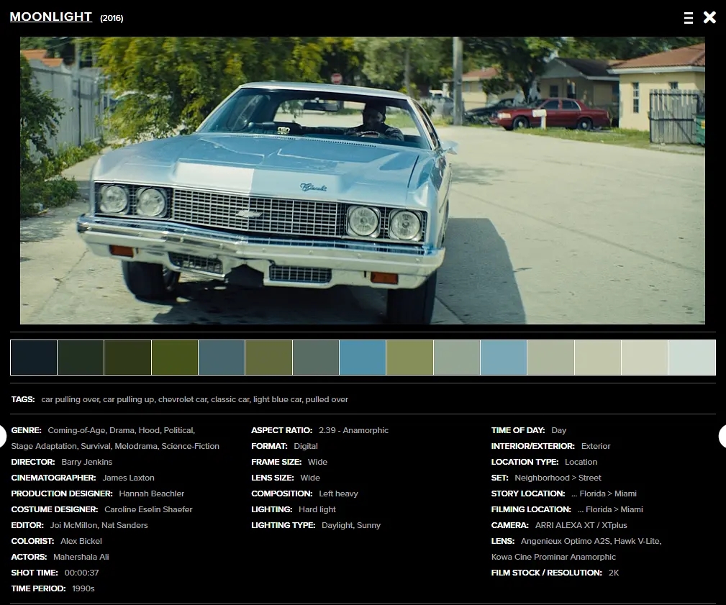Filter by lighting type Sunny
Viewport: 726px width, 605px height.
[368, 525]
